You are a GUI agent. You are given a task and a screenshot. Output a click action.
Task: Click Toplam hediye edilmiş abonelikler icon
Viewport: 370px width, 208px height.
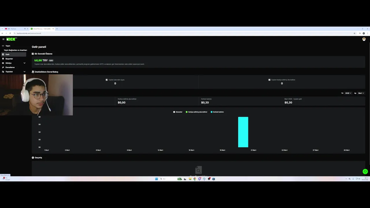[x=269, y=80]
